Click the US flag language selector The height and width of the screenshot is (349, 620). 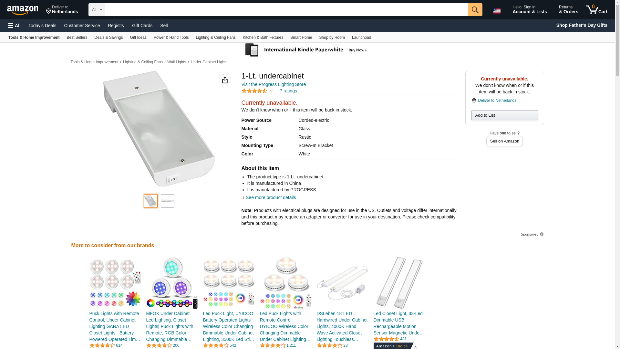(497, 11)
